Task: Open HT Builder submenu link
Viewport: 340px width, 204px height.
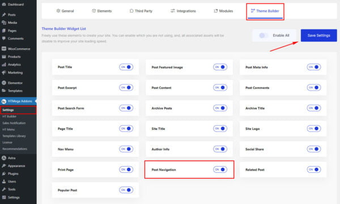Action: [x=9, y=116]
